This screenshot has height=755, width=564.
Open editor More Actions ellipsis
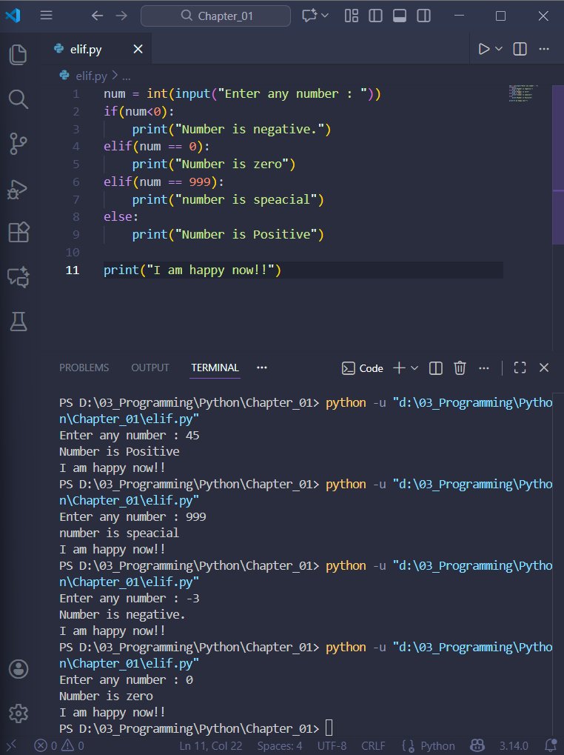(544, 49)
